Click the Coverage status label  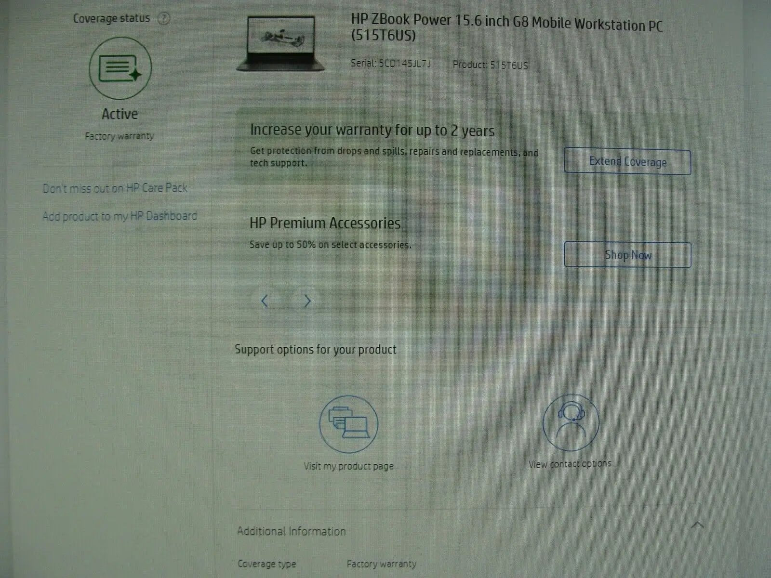click(111, 18)
